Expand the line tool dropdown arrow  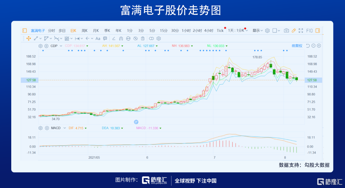(x=41, y=39)
